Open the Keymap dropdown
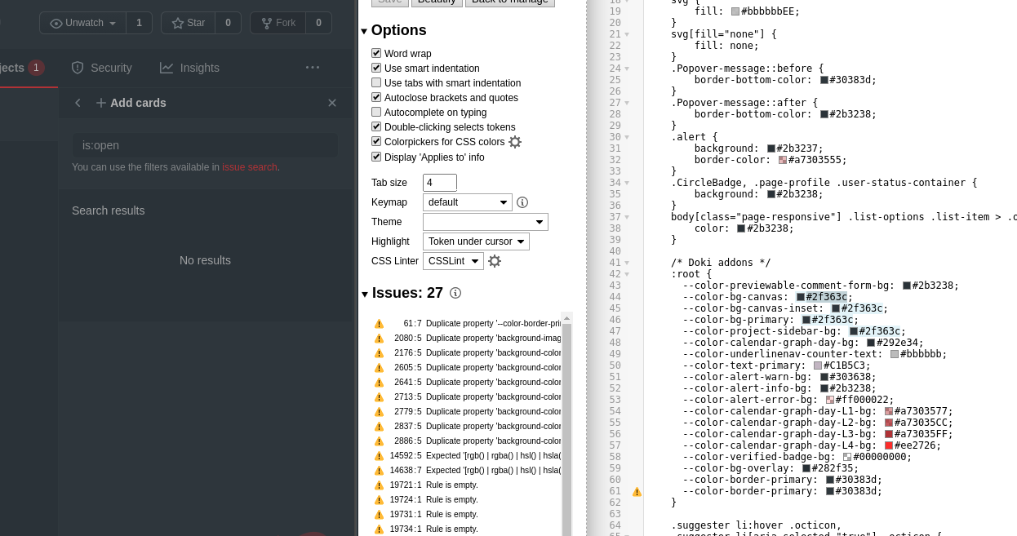This screenshot has width=1017, height=536. click(467, 202)
